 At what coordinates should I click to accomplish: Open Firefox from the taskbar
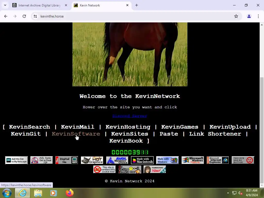pos(70,193)
